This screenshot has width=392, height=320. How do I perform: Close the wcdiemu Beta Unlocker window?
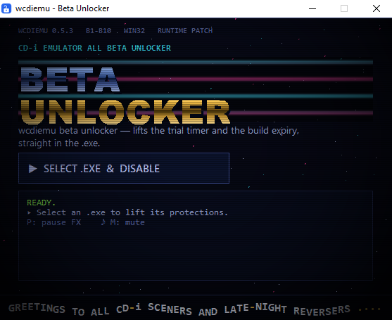tap(377, 8)
